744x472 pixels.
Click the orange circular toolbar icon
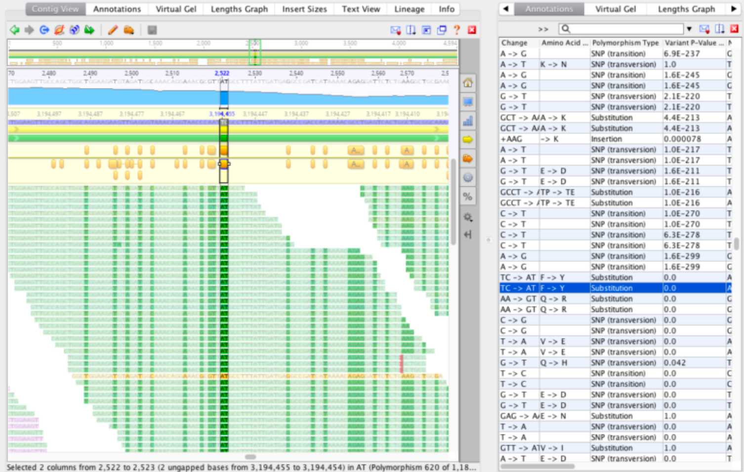coord(59,30)
